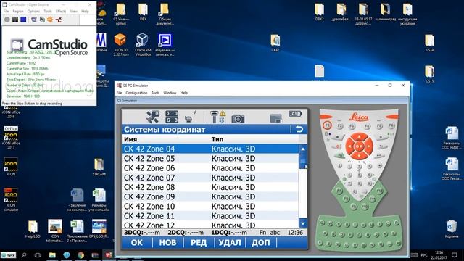Open the Options menu in CamStudio
Viewport: 464px width, 261px height.
[33, 12]
